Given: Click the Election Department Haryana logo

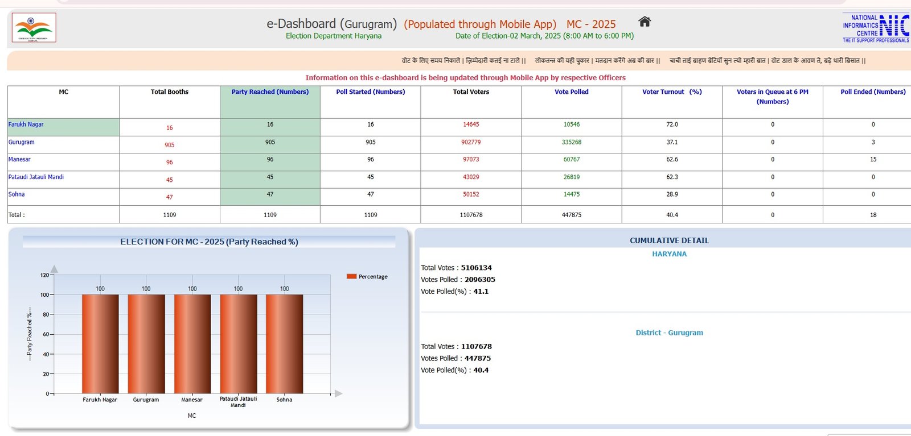Looking at the screenshot, I should (34, 28).
